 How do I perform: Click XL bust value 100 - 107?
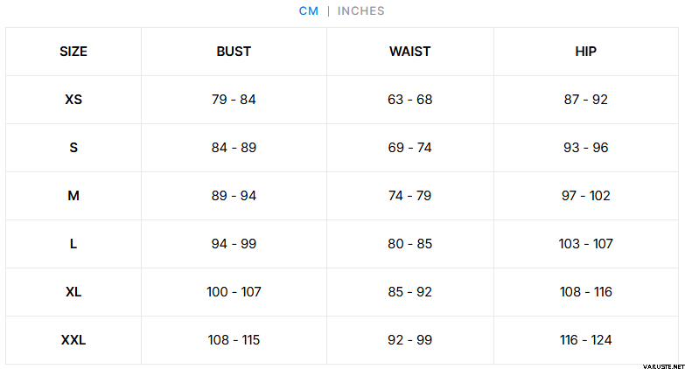click(234, 292)
